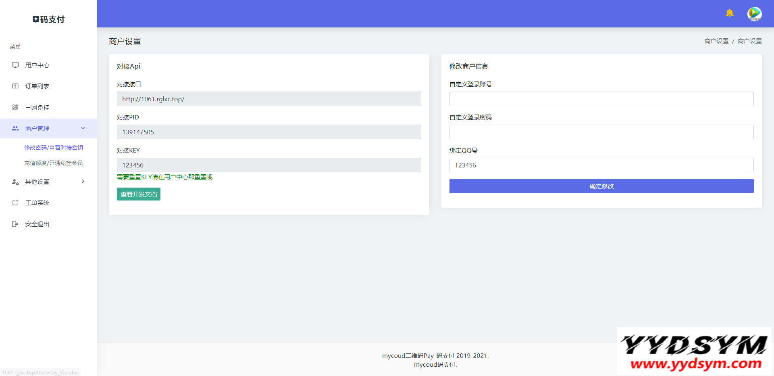Open the user avatar menu
The width and height of the screenshot is (774, 376).
coord(754,14)
